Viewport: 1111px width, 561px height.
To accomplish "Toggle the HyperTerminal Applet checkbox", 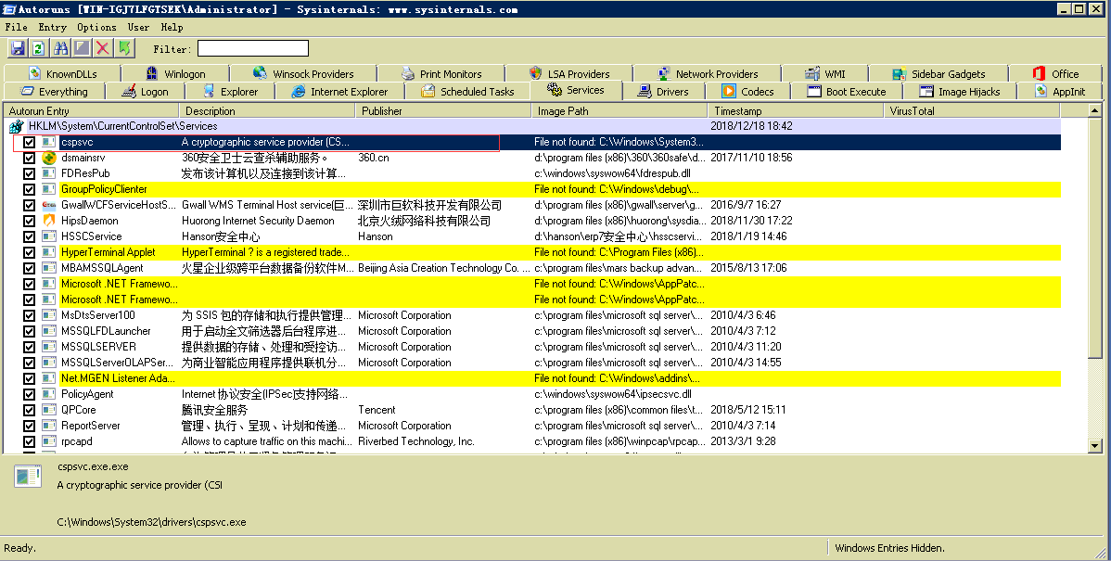I will coord(29,252).
